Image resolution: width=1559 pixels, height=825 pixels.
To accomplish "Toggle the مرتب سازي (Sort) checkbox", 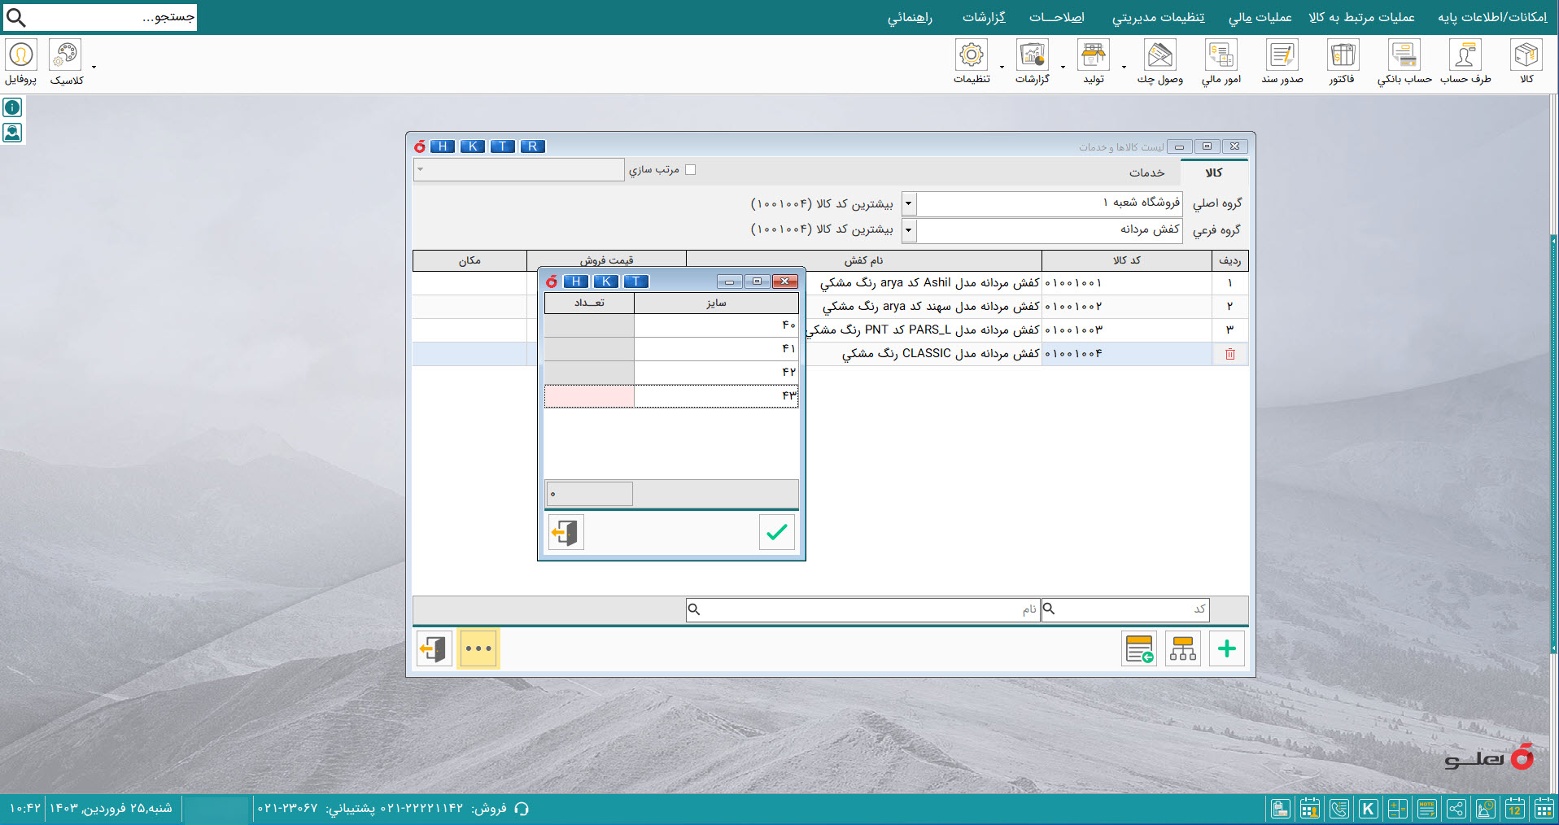I will 690,170.
